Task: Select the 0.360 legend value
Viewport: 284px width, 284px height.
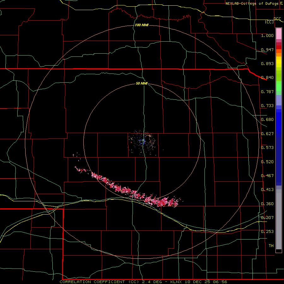Action: (x=267, y=204)
